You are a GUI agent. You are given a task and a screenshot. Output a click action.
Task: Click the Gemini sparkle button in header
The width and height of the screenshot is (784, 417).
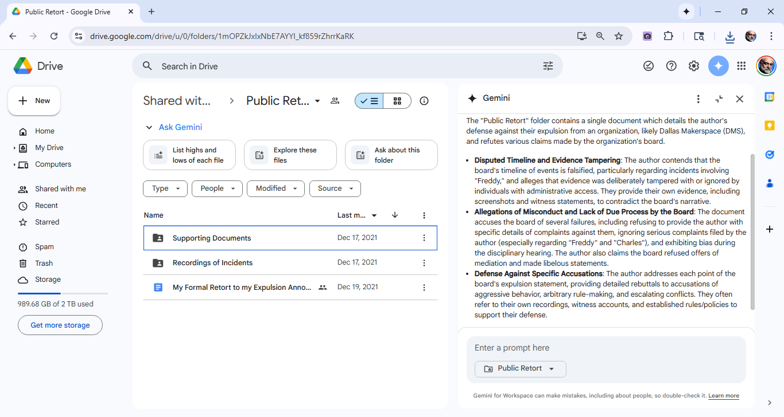point(718,66)
